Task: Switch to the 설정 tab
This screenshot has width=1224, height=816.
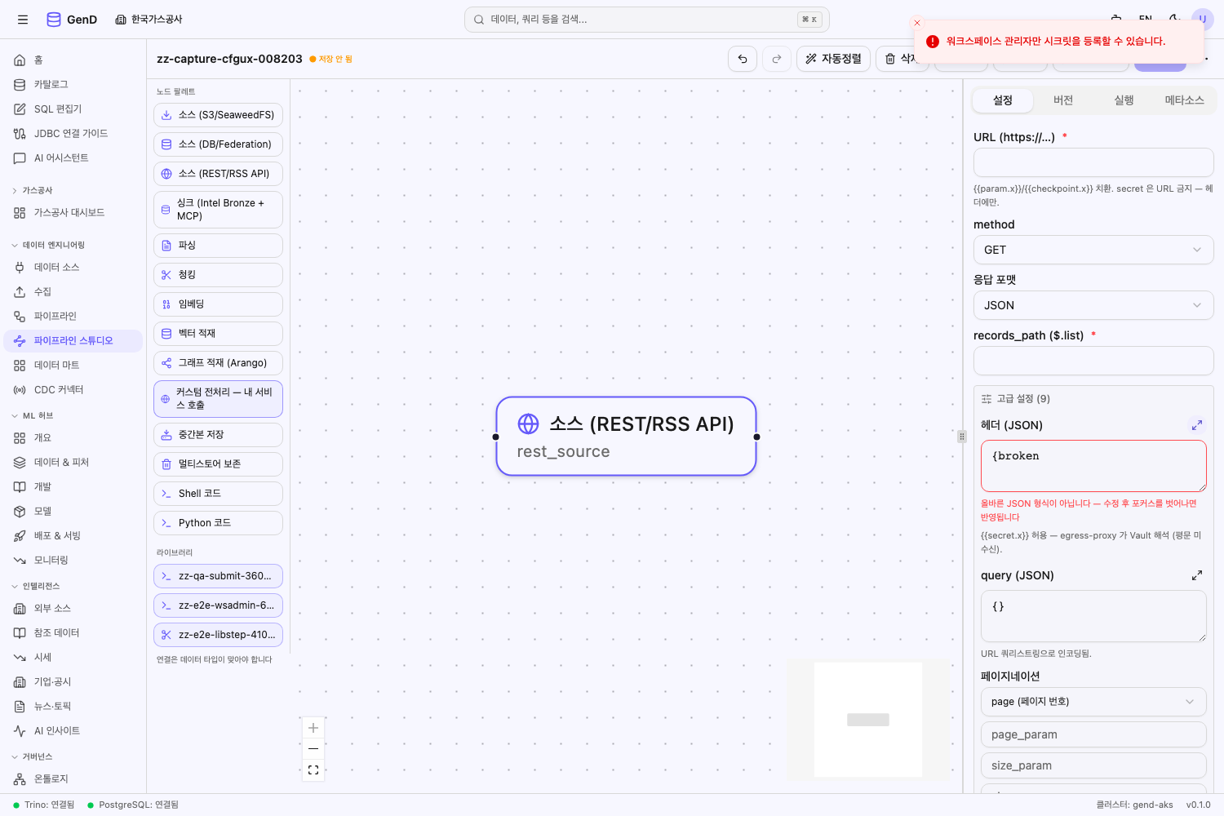Action: pos(1003,100)
